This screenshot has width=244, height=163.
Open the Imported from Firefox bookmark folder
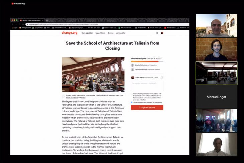point(57,28)
